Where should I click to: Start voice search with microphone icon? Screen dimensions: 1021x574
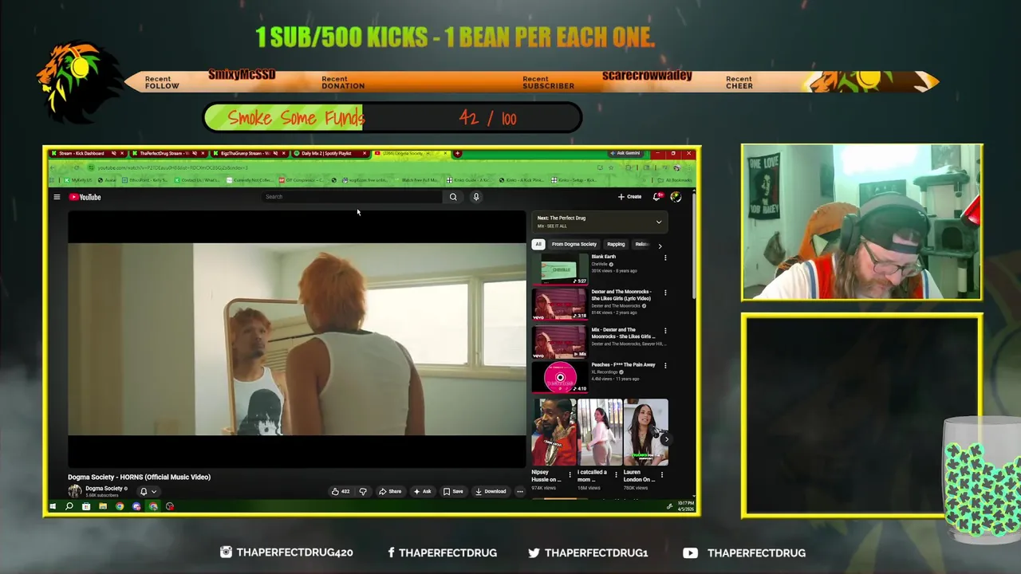tap(476, 197)
